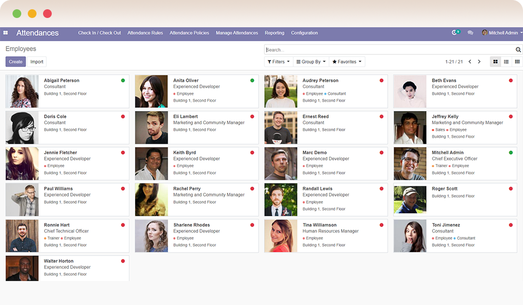Switch to grid activity view

(517, 62)
